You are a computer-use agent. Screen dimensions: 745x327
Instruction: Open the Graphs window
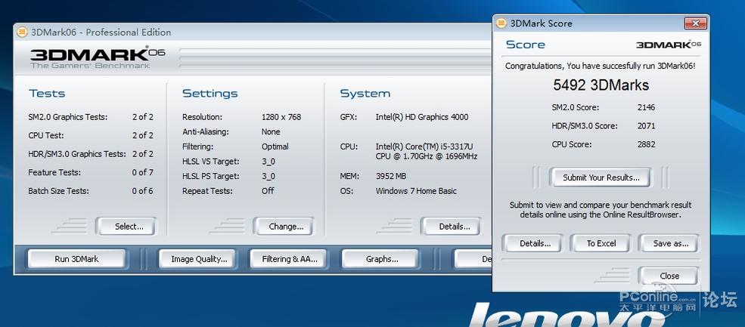[x=382, y=259]
